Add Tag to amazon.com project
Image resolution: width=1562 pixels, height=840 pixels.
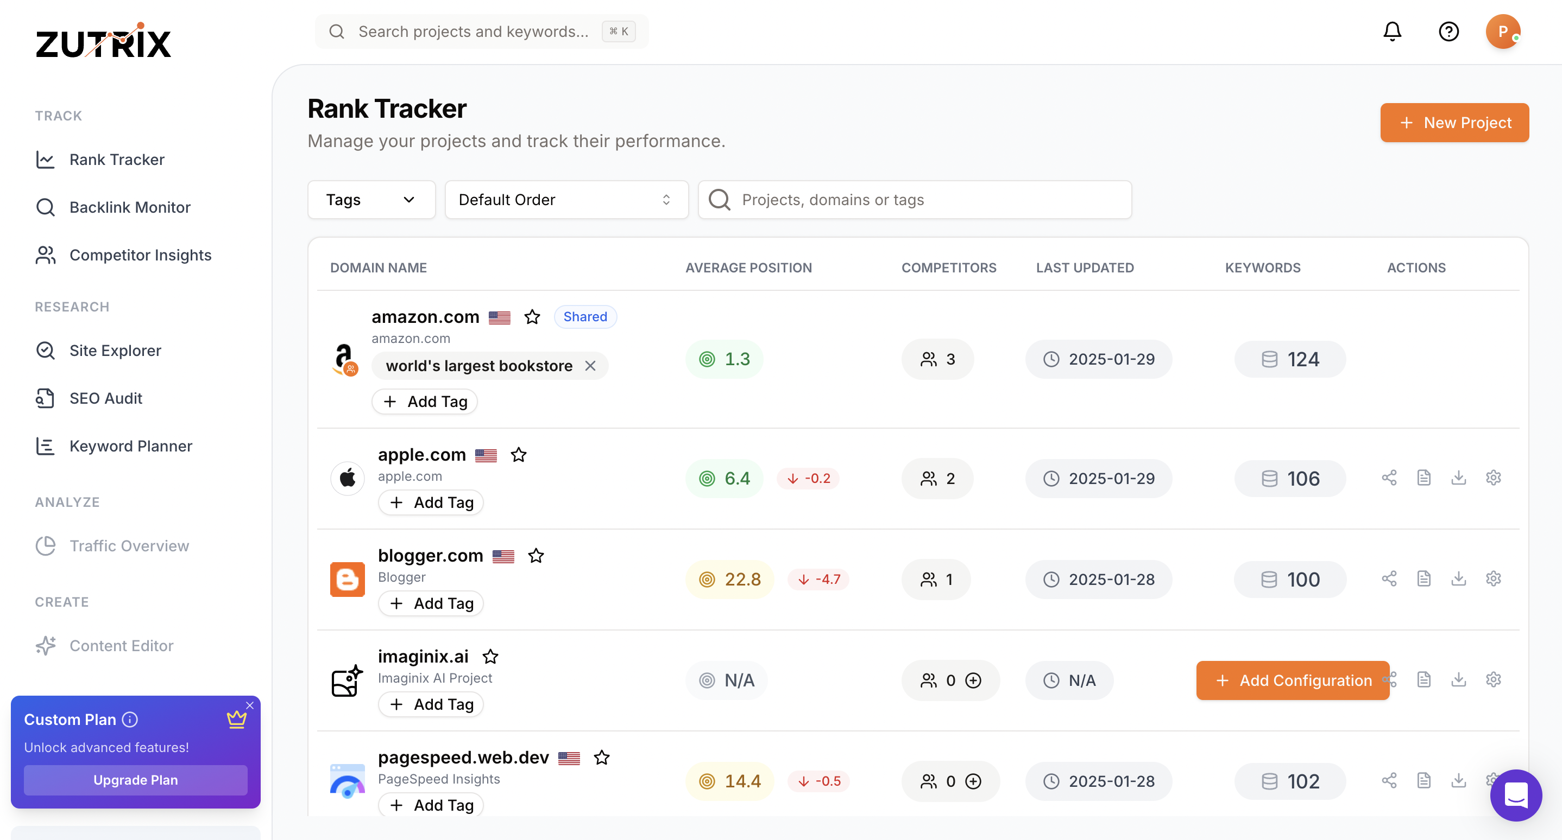[x=425, y=402]
